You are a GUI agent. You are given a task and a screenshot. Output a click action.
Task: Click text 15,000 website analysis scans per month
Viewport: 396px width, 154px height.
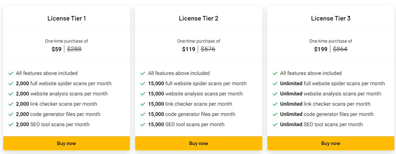(x=196, y=94)
